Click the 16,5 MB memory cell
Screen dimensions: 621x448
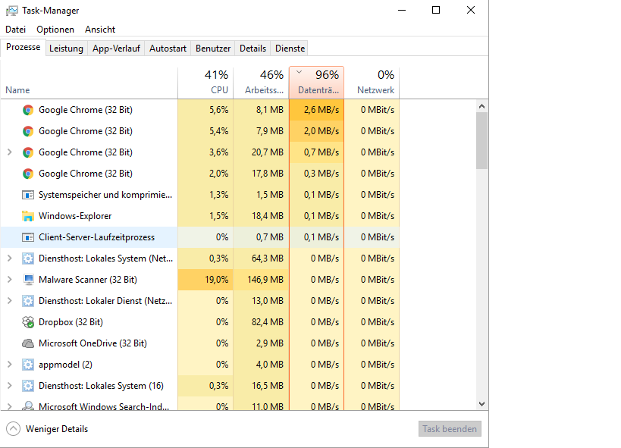pos(262,386)
